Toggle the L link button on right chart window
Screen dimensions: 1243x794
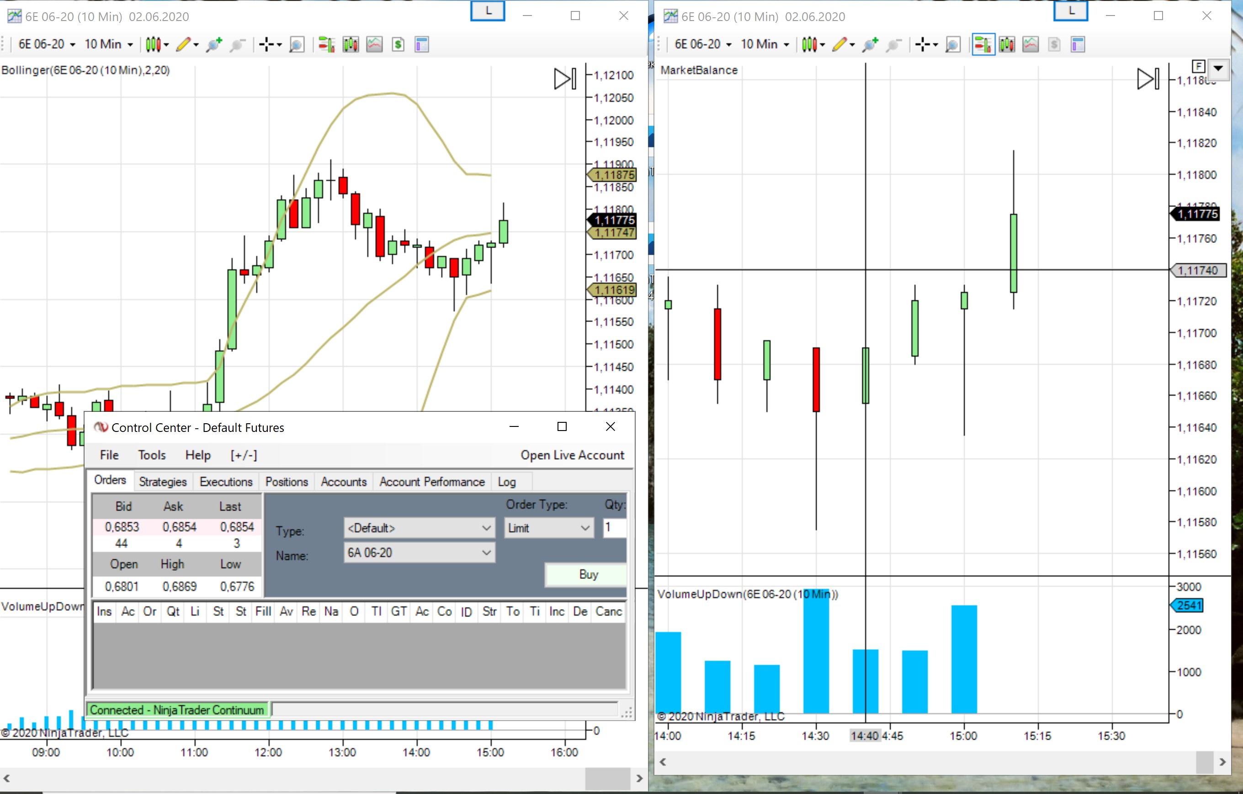pos(1071,11)
